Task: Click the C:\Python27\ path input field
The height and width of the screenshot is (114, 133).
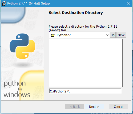Action: click(85, 91)
